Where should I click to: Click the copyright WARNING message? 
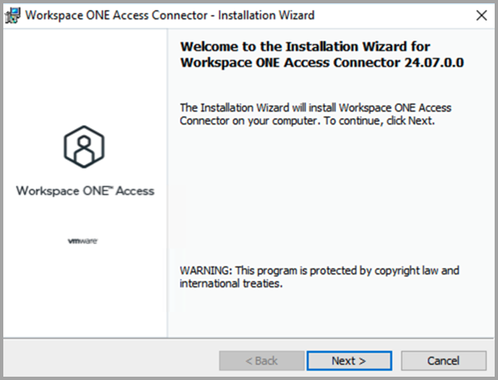pos(320,277)
